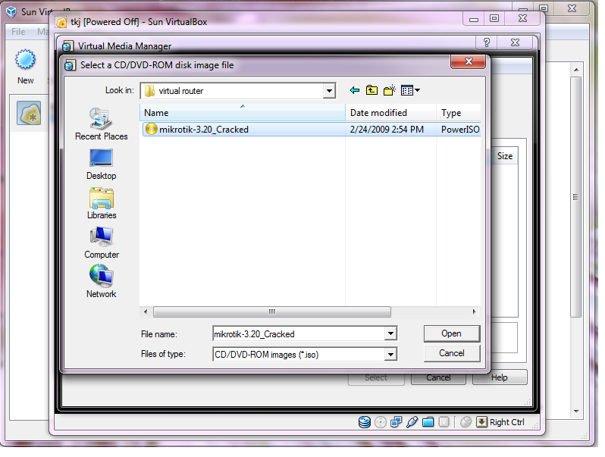Sort by the Type column header
This screenshot has height=457, width=605.
pos(459,113)
